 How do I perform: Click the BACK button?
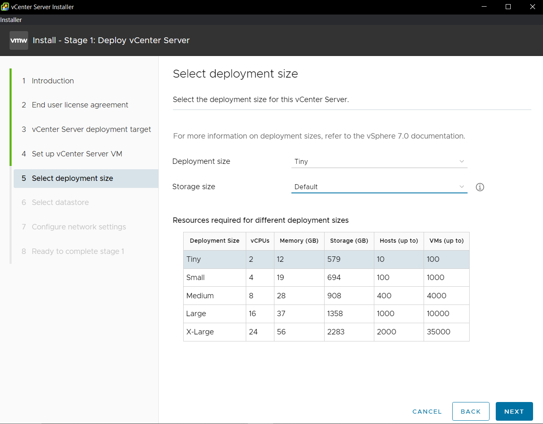471,412
